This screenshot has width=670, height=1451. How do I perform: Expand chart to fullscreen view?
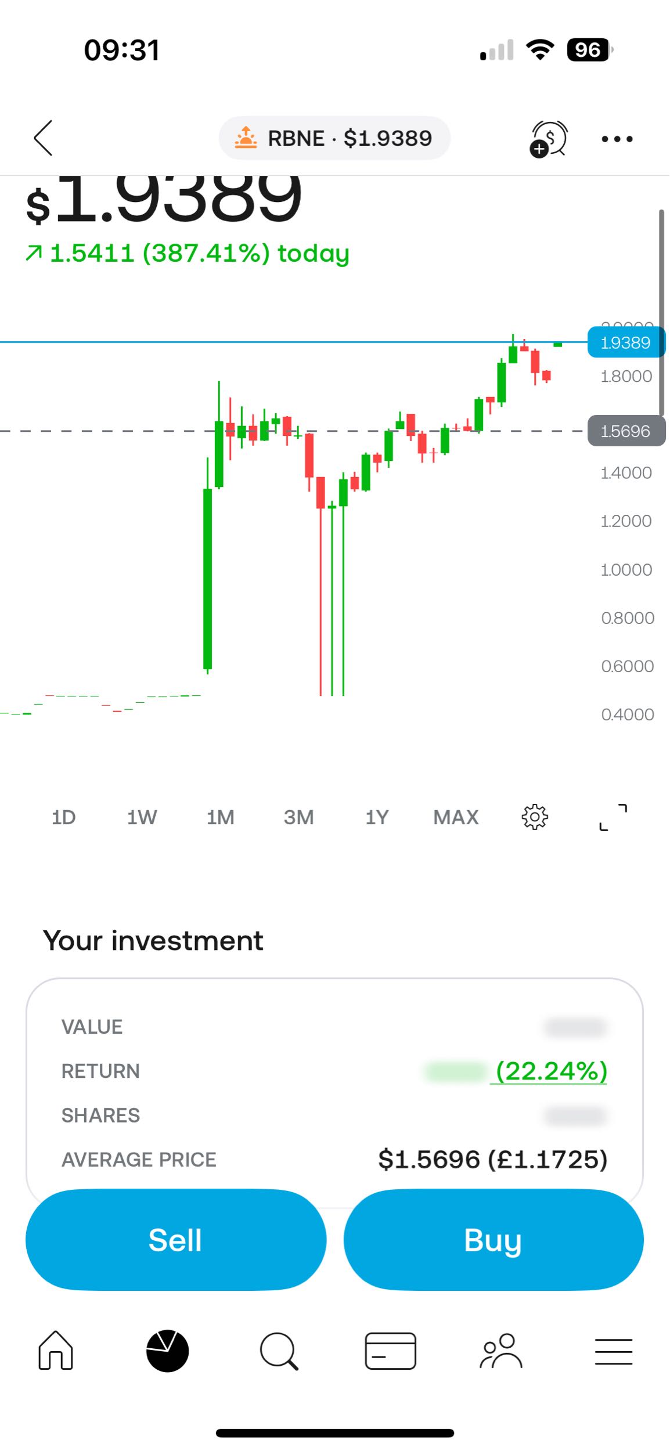[x=613, y=817]
